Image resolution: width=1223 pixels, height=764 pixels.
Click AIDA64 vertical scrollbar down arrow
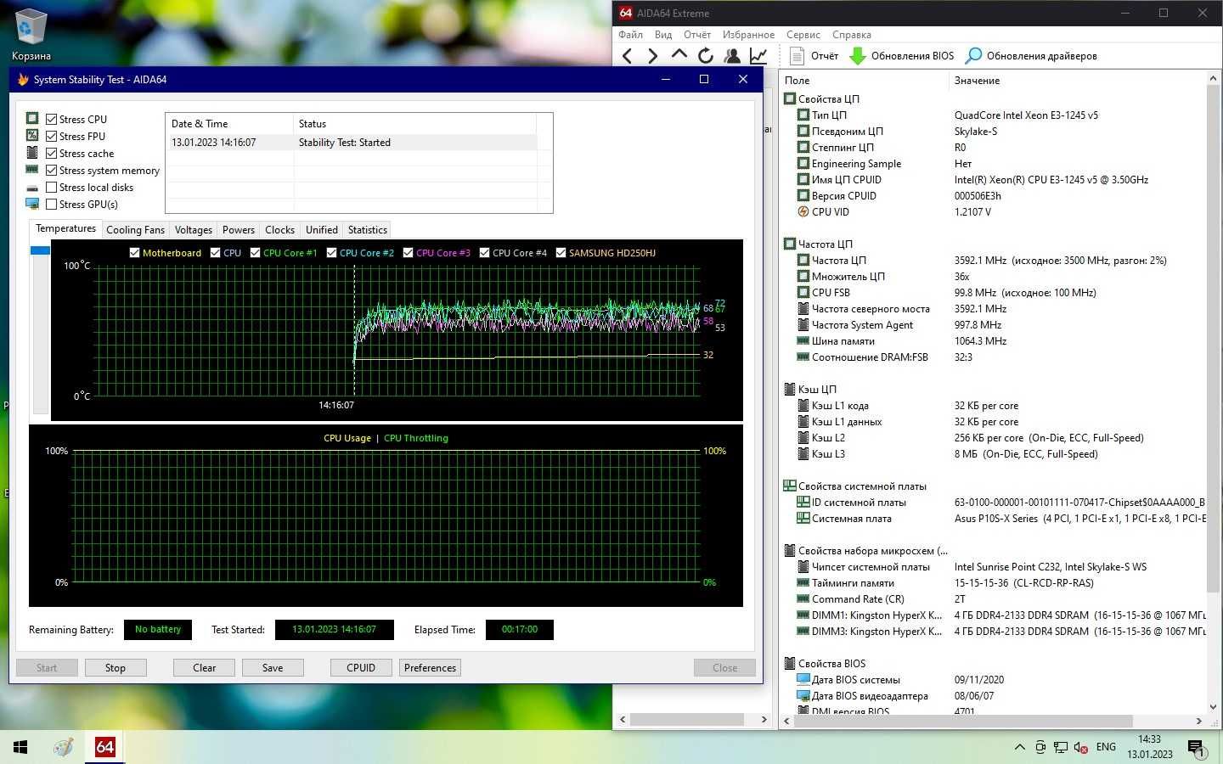(x=1213, y=706)
